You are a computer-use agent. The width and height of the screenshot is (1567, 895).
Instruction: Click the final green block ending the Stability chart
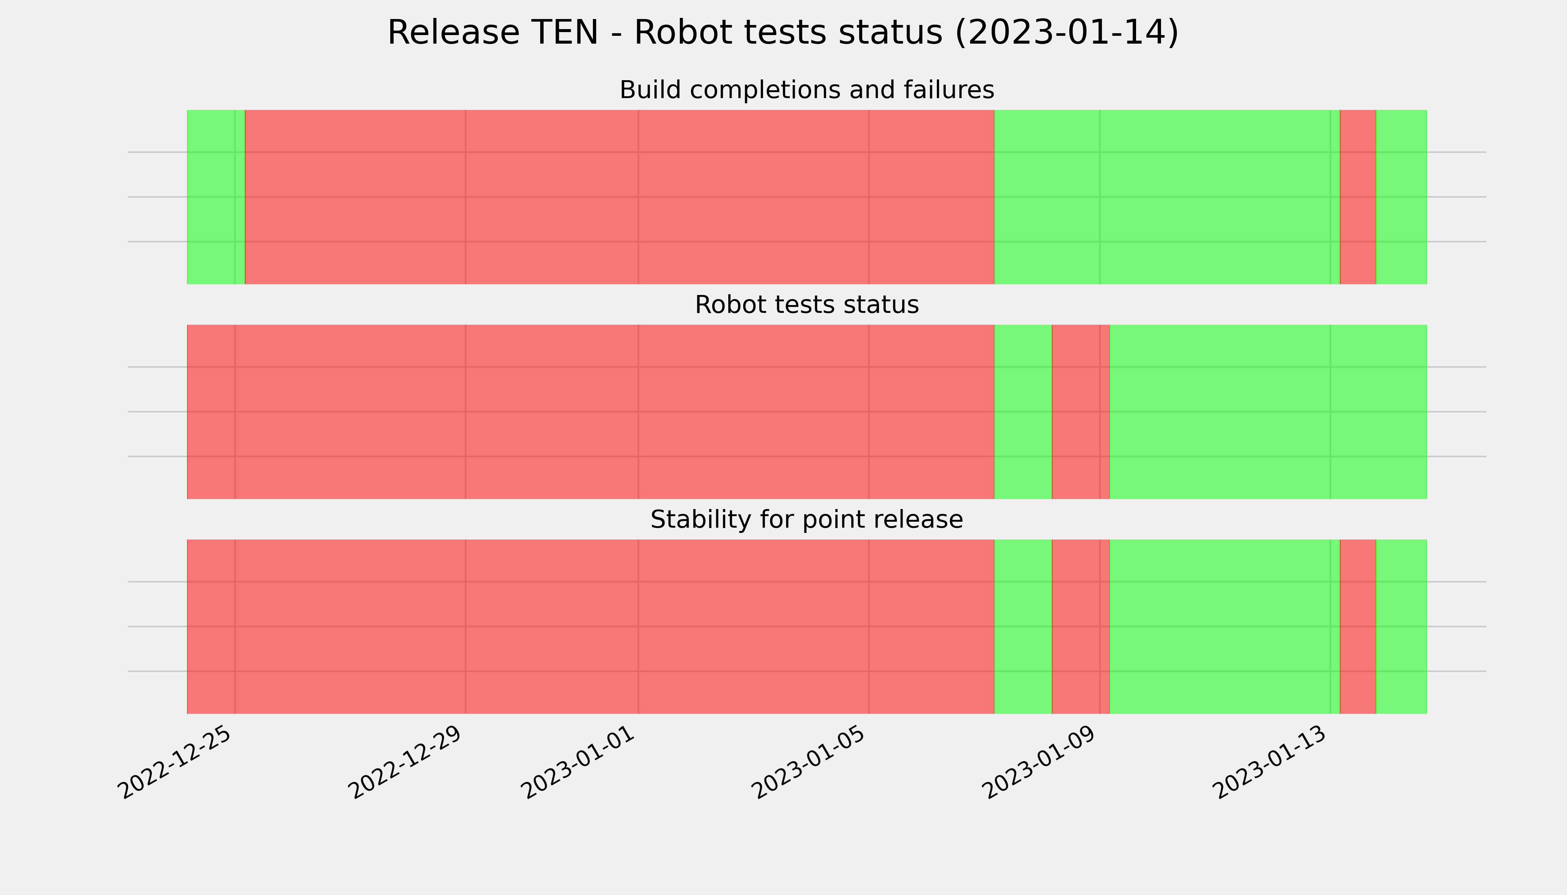click(x=1402, y=626)
